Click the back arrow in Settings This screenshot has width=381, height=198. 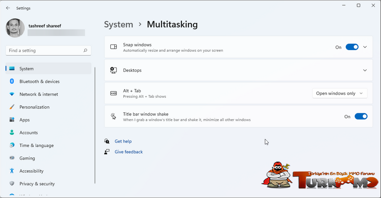8,8
